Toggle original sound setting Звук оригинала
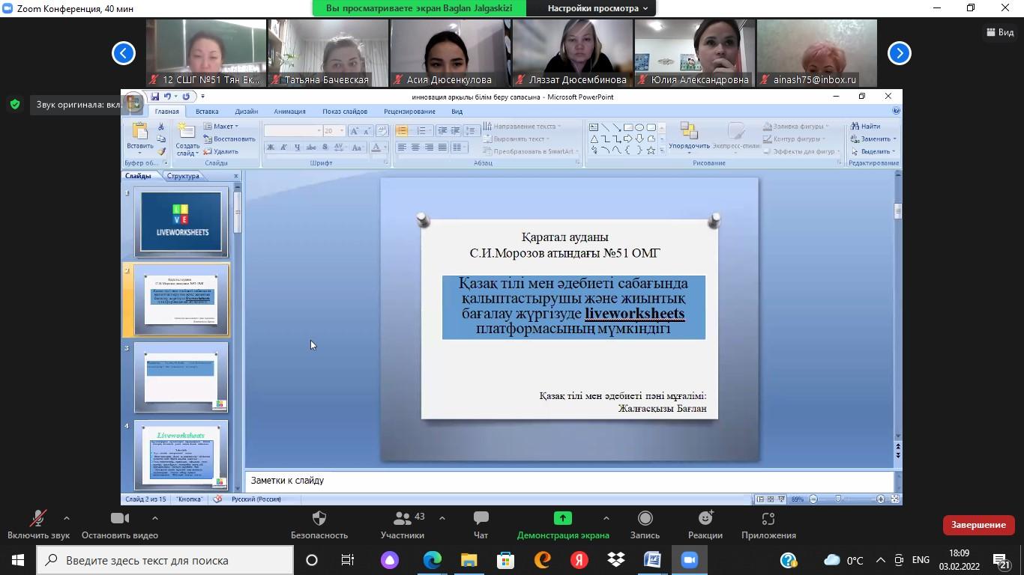The width and height of the screenshot is (1024, 575). (x=75, y=105)
